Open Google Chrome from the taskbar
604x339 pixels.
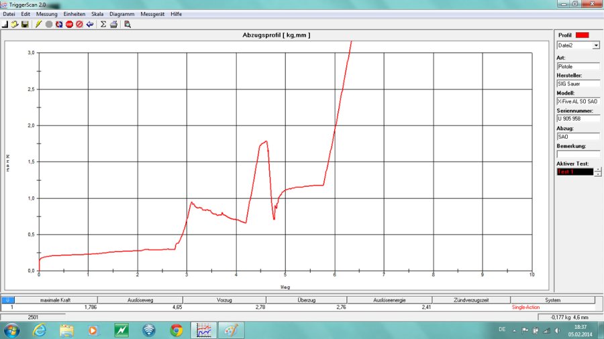point(177,330)
